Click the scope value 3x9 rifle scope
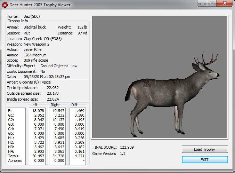The height and width of the screenshot is (173, 235). [36, 60]
